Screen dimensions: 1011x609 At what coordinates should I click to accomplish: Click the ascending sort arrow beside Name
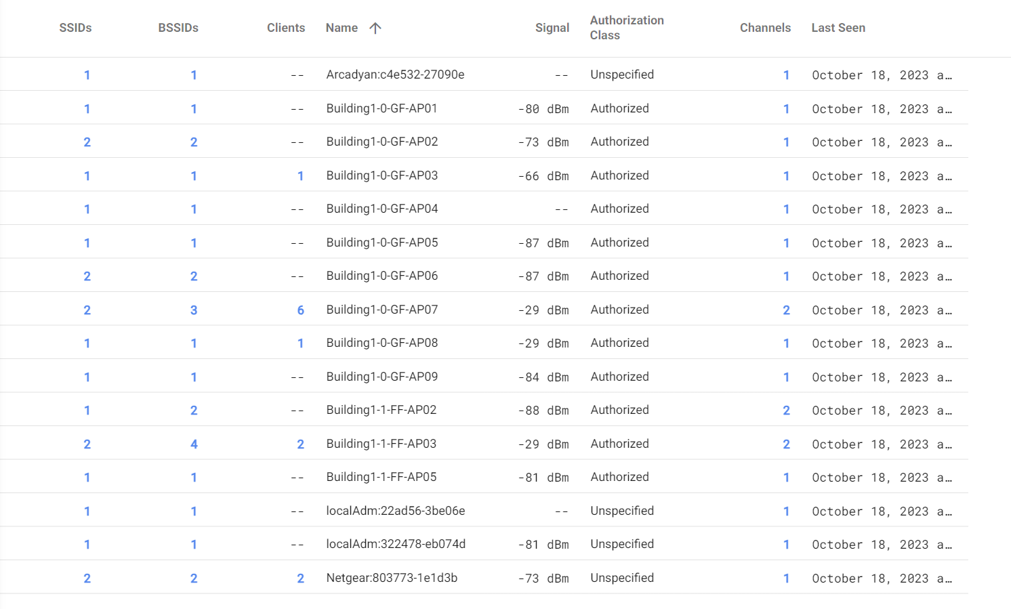(x=375, y=28)
